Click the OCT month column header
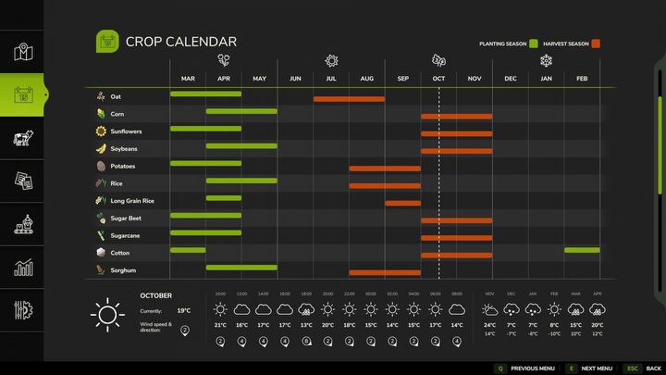 (438, 78)
